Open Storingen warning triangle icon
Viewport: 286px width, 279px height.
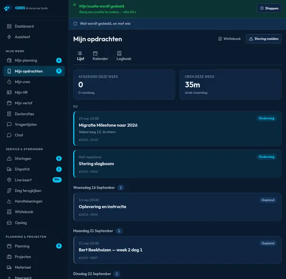[9, 159]
